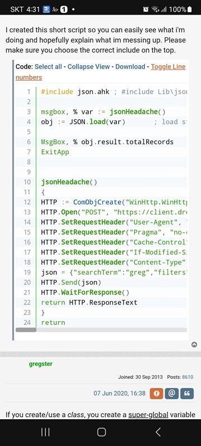The image size is (201, 446).
Task: Open gregster's user profile
Action: (x=40, y=364)
